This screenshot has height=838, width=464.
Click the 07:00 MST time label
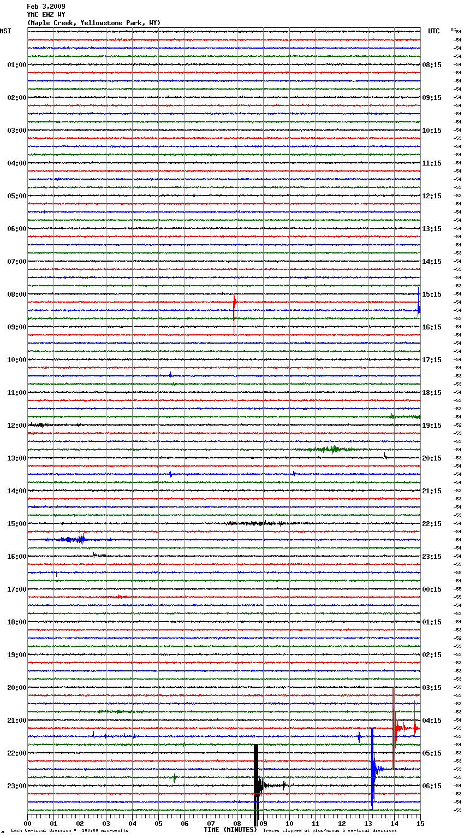point(17,262)
